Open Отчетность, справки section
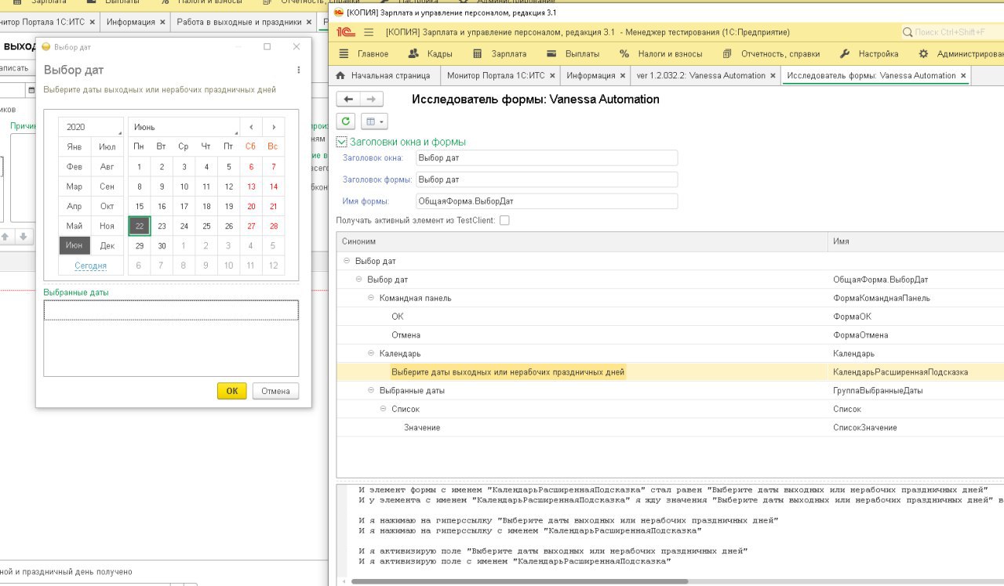The height and width of the screenshot is (586, 1004). point(771,54)
